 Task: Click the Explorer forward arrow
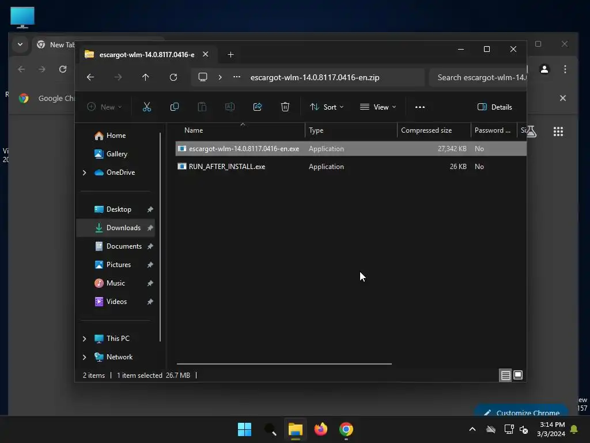[x=118, y=77]
